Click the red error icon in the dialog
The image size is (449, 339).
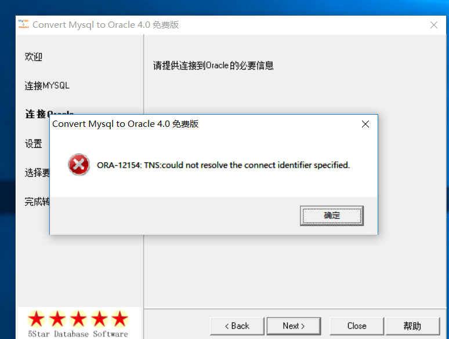coord(79,165)
